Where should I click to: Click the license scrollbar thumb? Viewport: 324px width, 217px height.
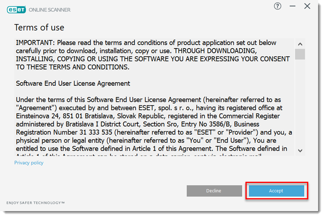(x=300, y=54)
